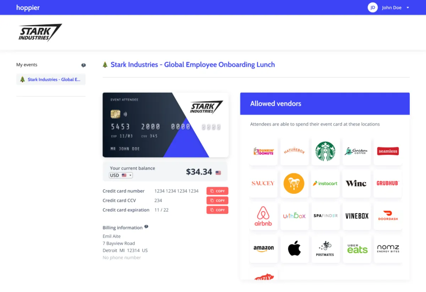426x292 pixels.
Task: Copy the credit card CCV
Action: pyautogui.click(x=217, y=200)
